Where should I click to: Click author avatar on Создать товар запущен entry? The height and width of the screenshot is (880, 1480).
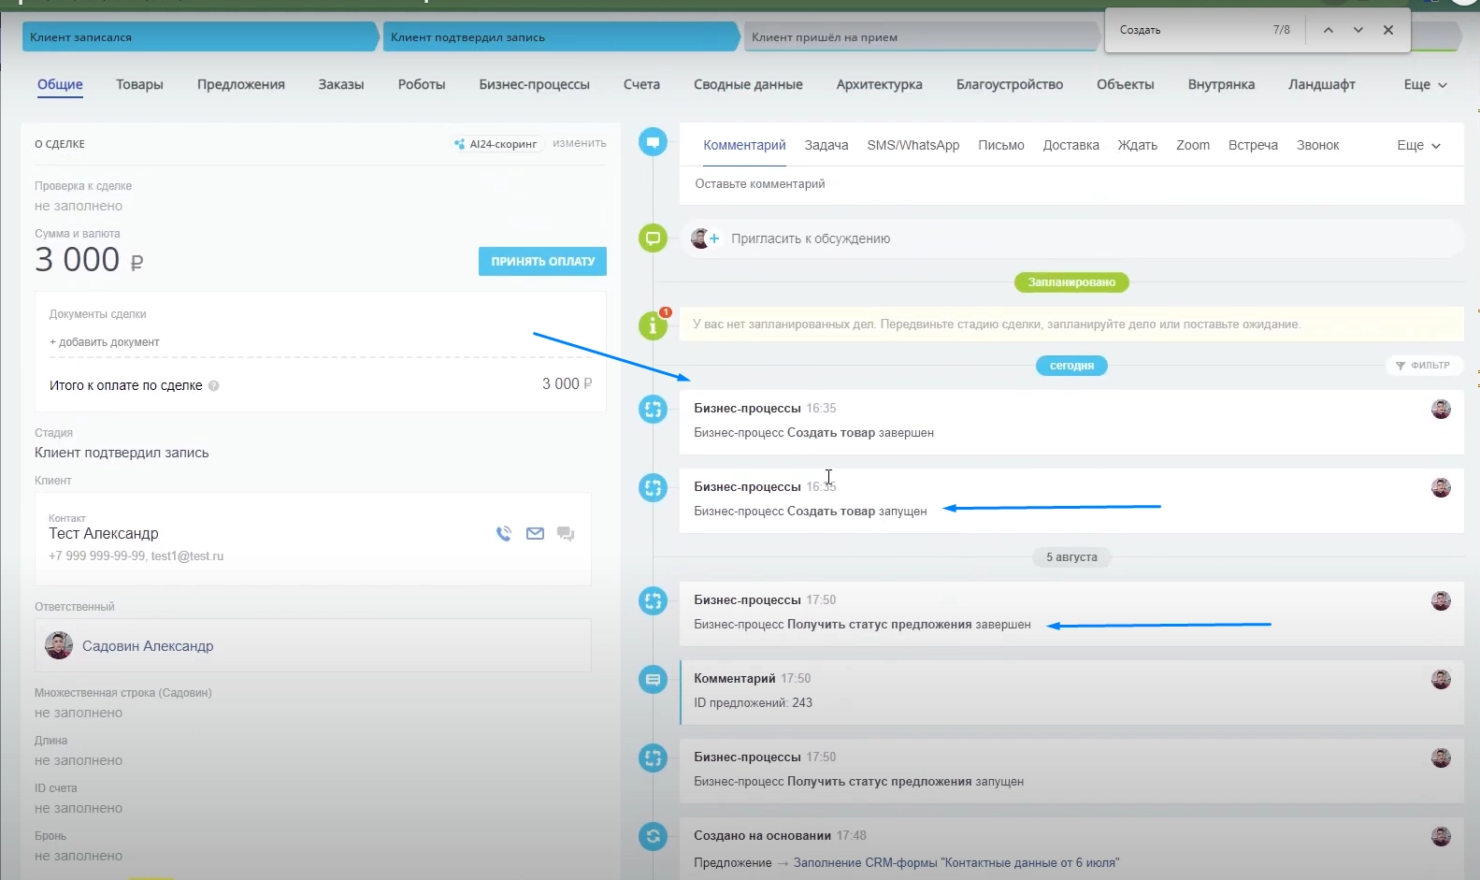coord(1441,487)
